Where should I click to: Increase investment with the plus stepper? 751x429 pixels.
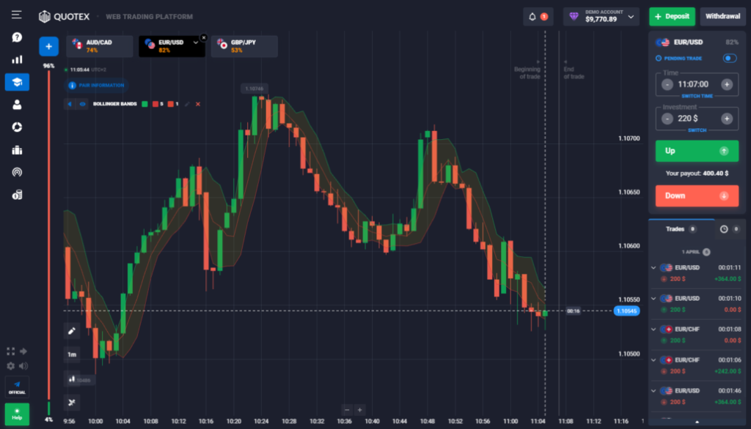(727, 119)
